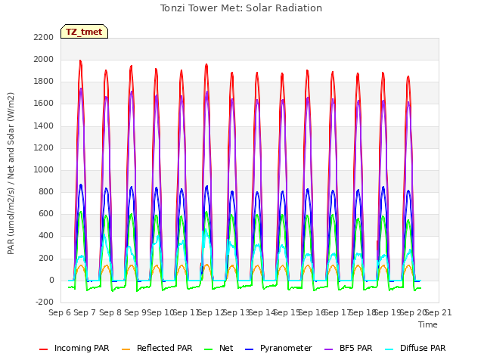Toggle the Pyranometer legend entry
484x363 pixels.
tap(279, 348)
